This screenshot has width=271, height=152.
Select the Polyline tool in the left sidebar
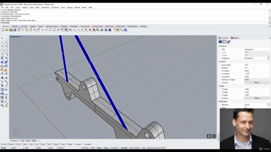(2, 42)
